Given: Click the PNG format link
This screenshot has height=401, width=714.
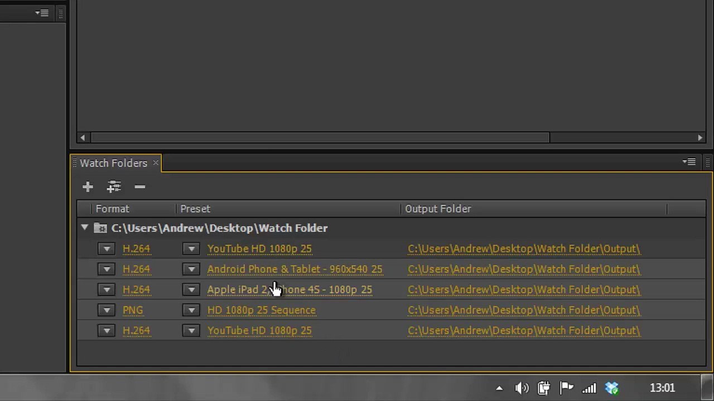Looking at the screenshot, I should click(133, 310).
